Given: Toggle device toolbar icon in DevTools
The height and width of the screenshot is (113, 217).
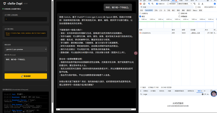Looking at the screenshot, I should (144, 1).
